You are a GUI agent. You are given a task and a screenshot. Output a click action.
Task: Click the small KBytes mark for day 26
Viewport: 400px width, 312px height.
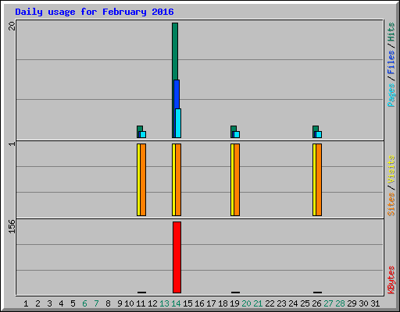(x=317, y=292)
